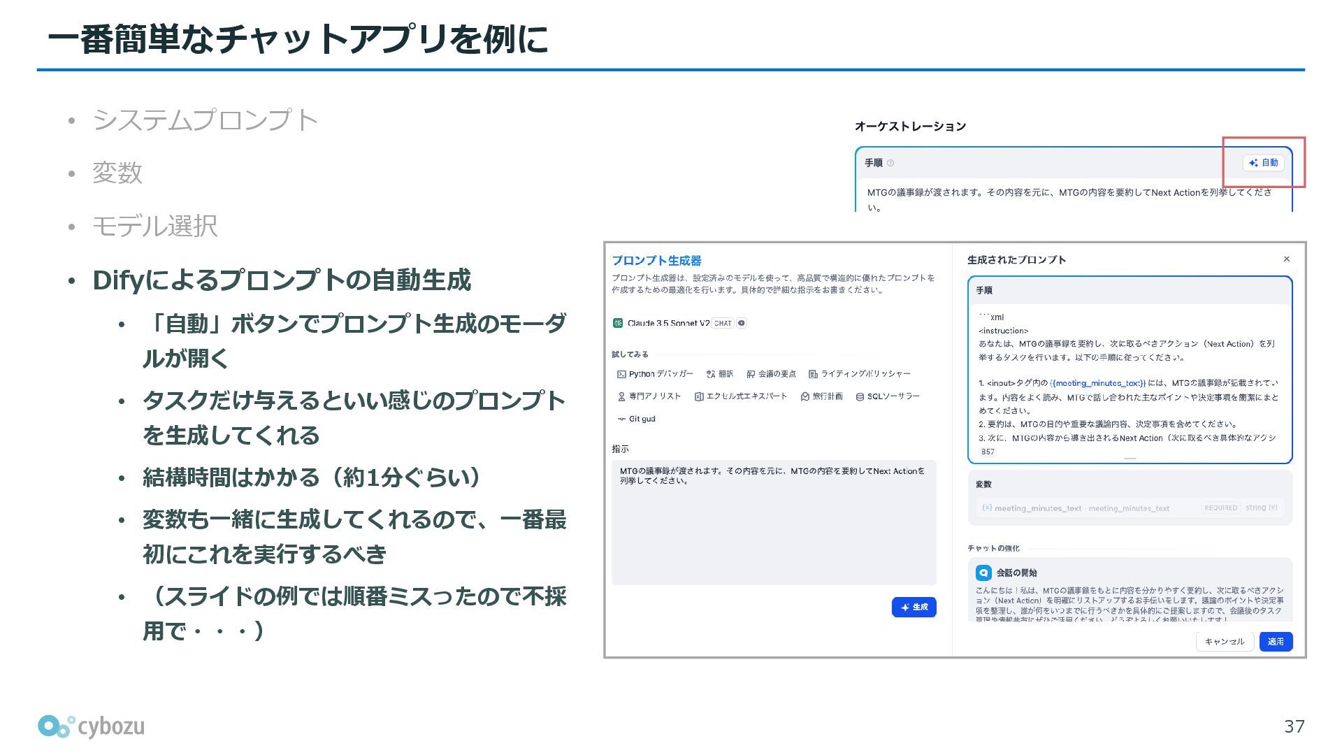Screen dimensions: 1342x755
Task: Select the ライティングポリッシャー template
Action: 860,374
